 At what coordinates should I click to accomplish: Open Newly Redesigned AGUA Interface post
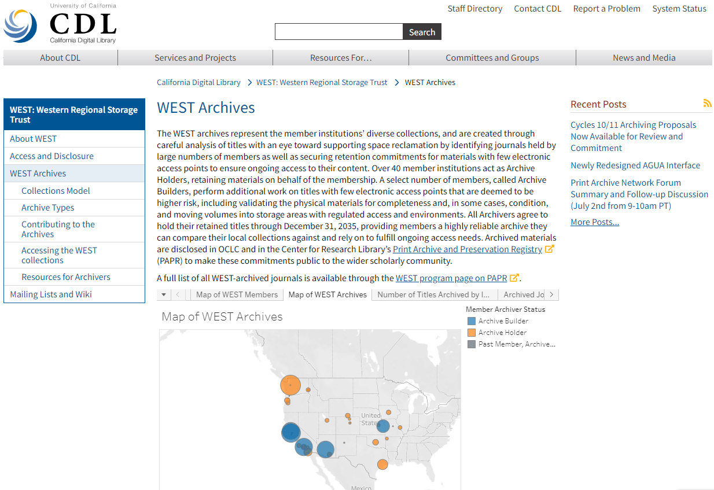(x=635, y=165)
